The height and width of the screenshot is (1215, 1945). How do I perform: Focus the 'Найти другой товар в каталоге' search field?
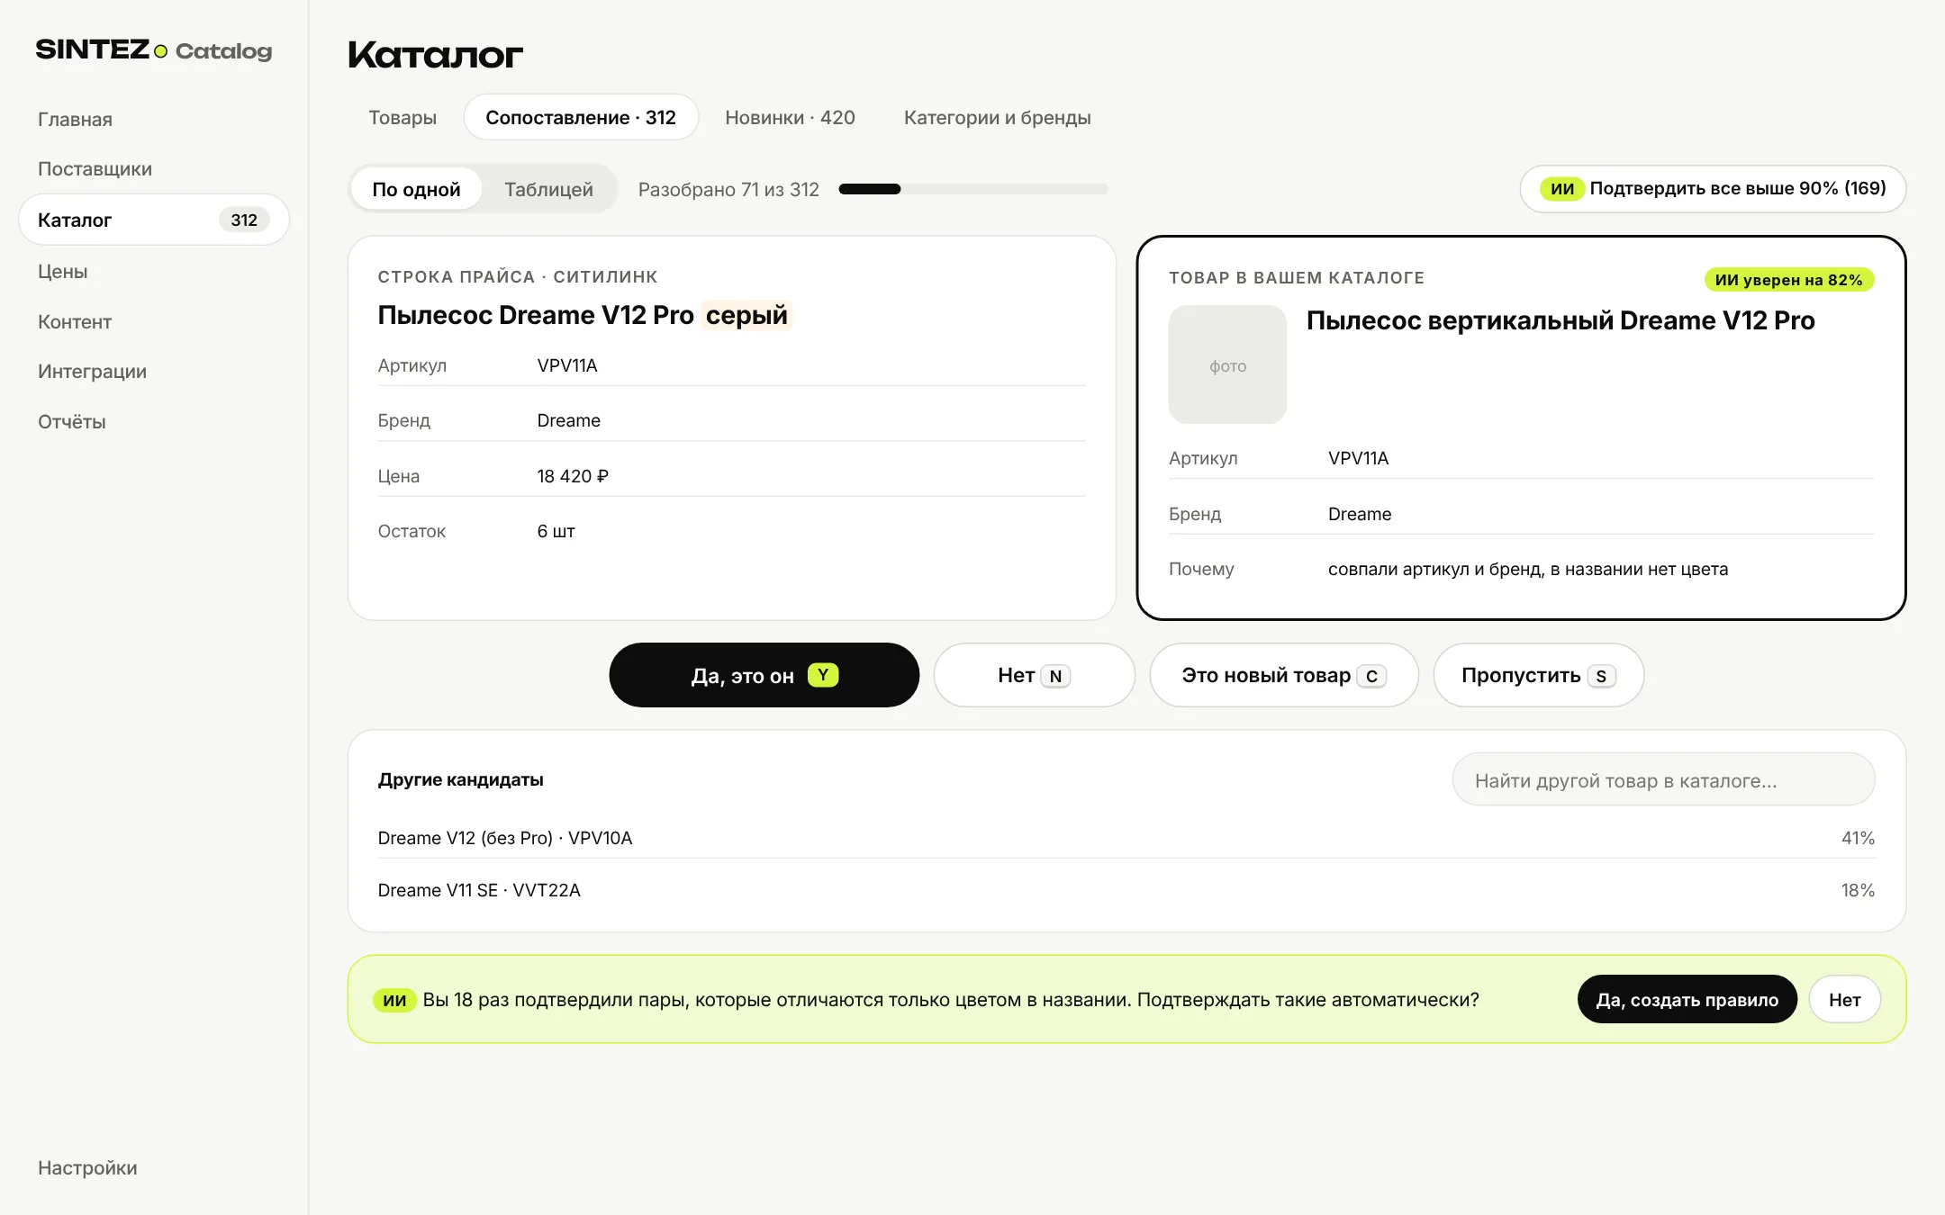(1663, 779)
